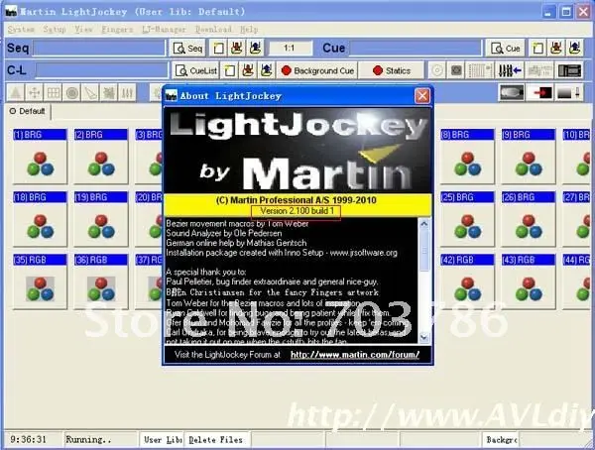
Task: Select fixture (18) BRG
Action: tap(40, 219)
